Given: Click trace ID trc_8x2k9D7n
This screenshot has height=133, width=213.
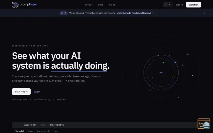Looking at the screenshot, I should click(x=57, y=125).
